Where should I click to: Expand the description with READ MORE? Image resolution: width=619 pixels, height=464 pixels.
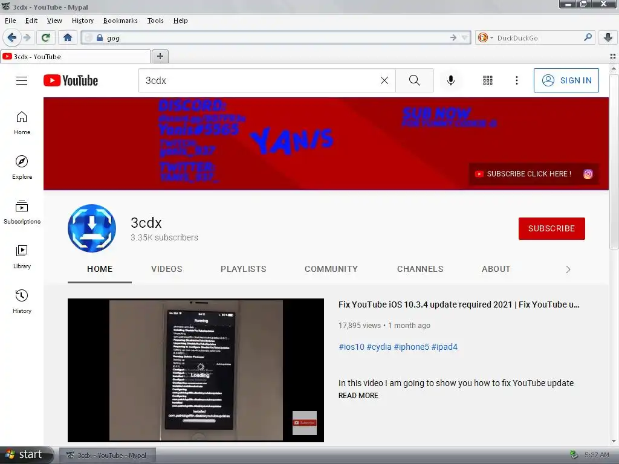point(358,395)
